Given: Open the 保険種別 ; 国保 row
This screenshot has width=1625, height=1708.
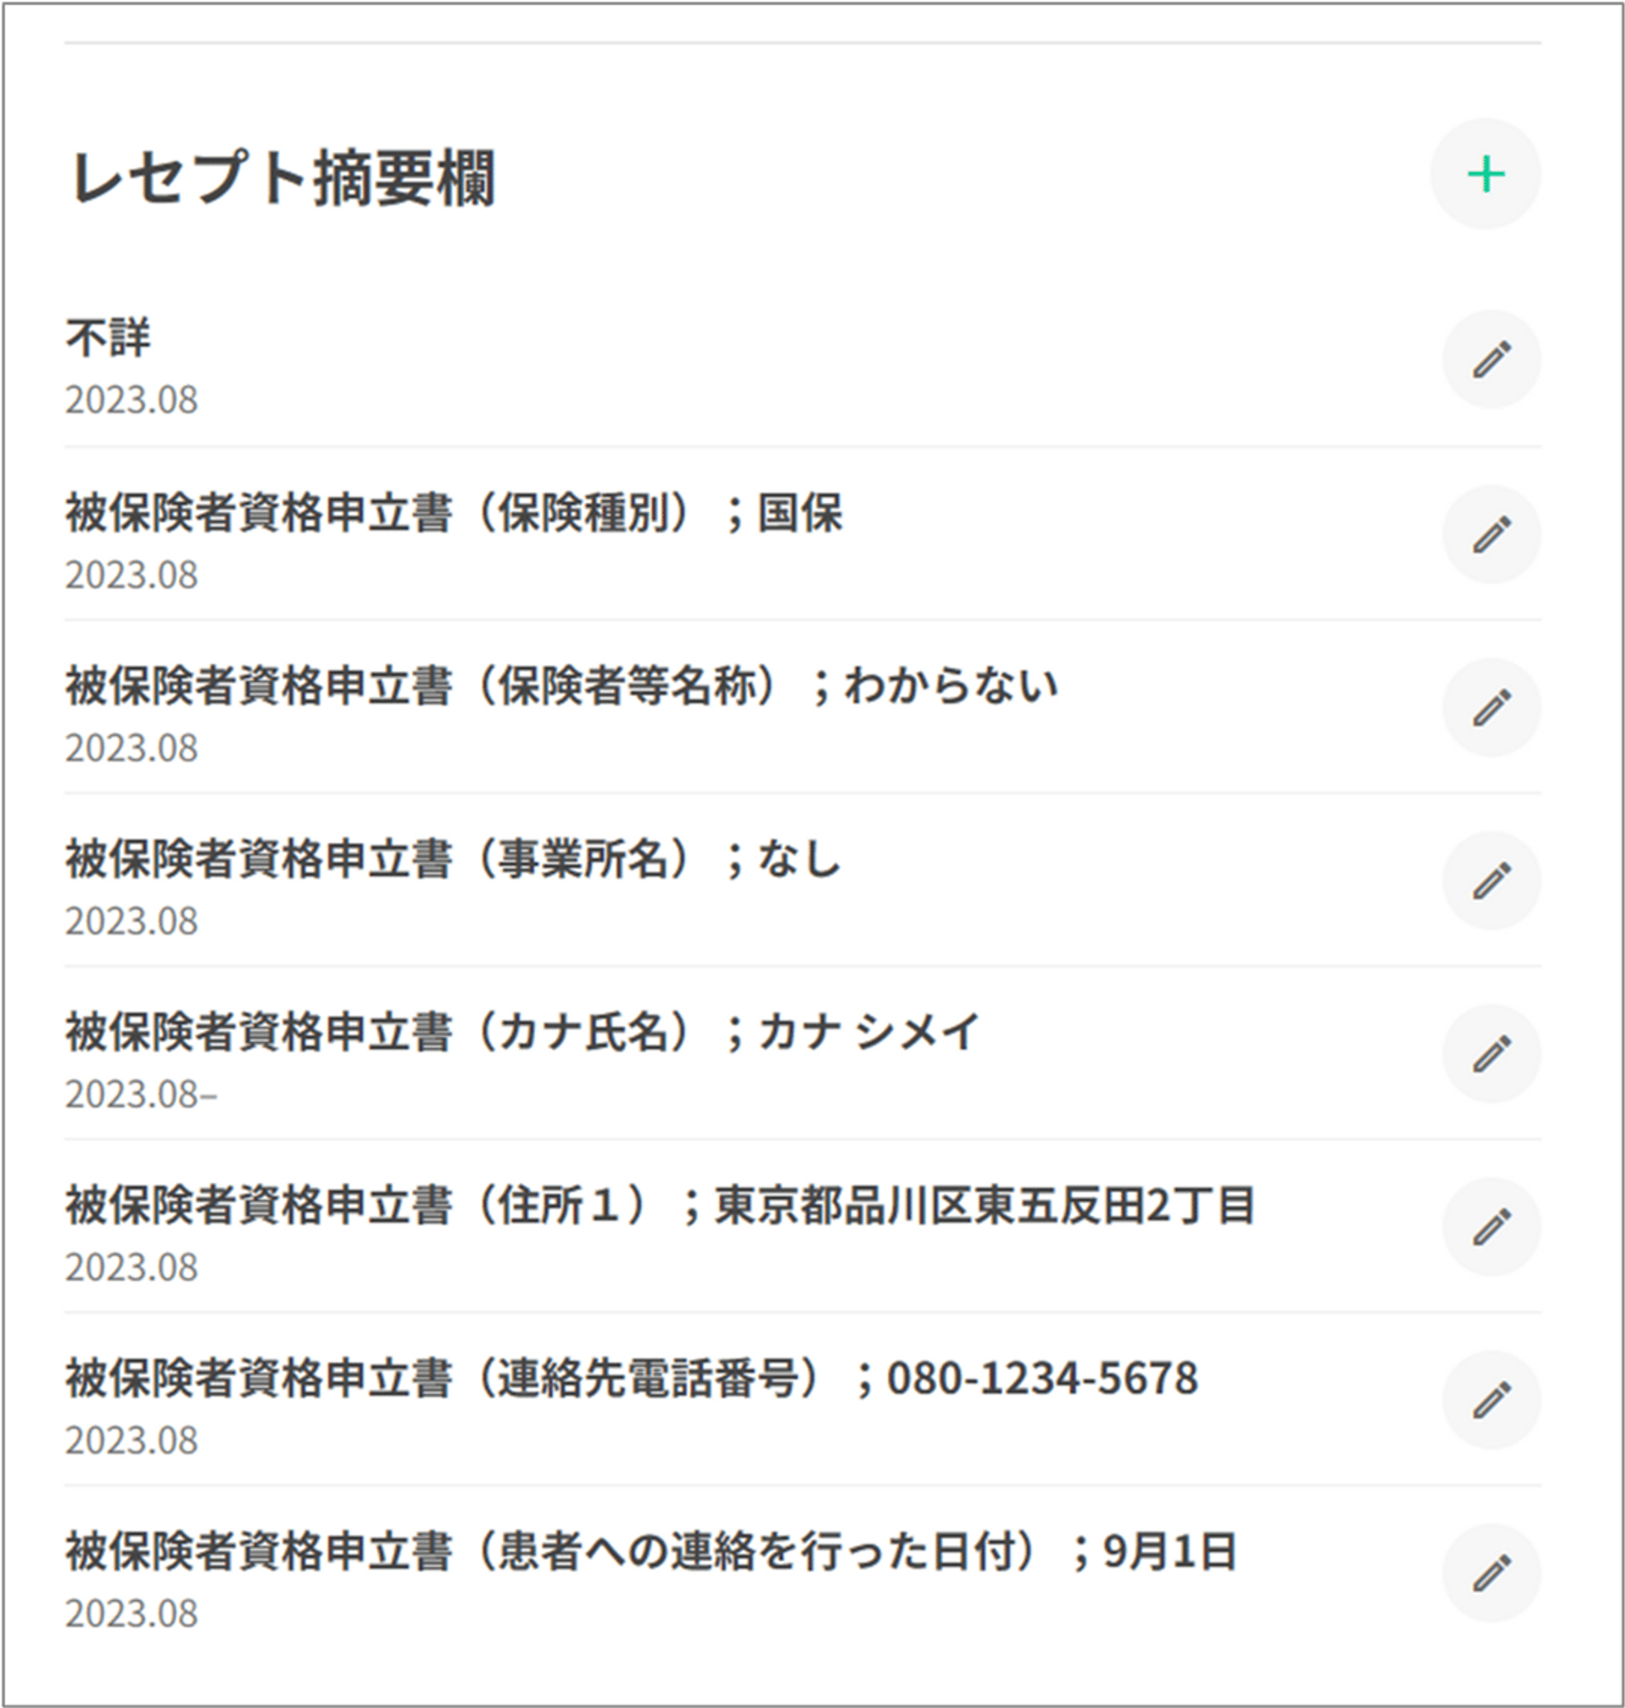Looking at the screenshot, I should 453,512.
